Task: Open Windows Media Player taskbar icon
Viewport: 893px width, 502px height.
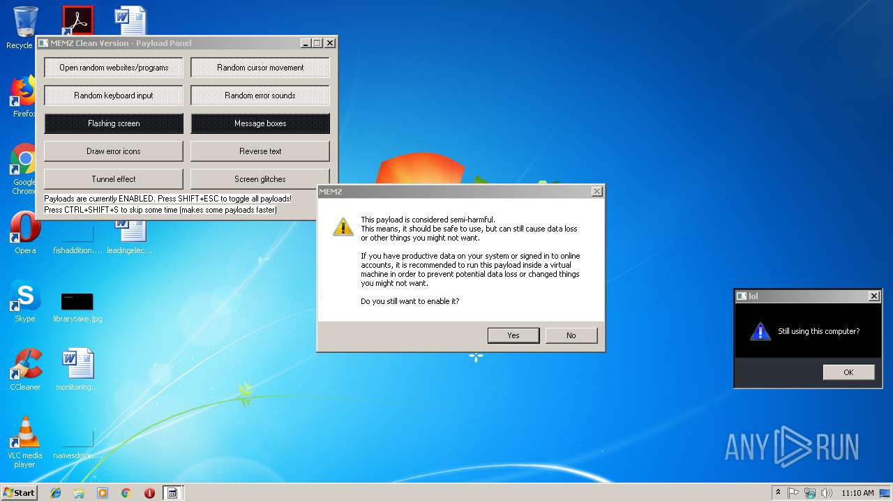Action: 103,493
